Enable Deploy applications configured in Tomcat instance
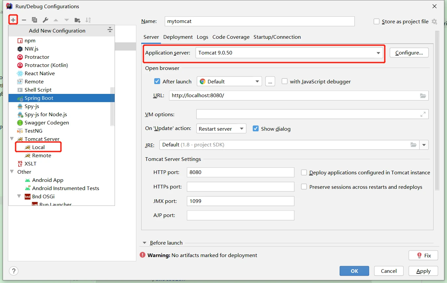447x283 pixels. coord(304,172)
